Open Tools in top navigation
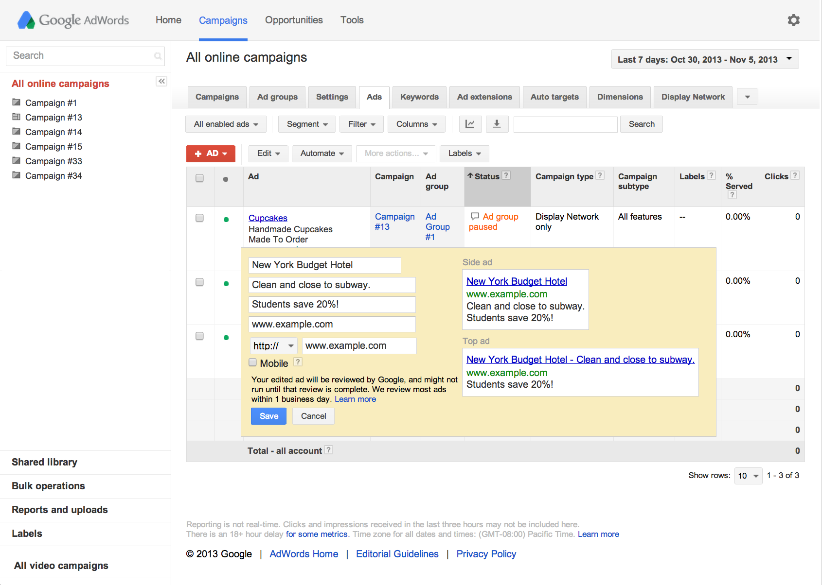Screen dimensions: 822x585 [x=352, y=20]
